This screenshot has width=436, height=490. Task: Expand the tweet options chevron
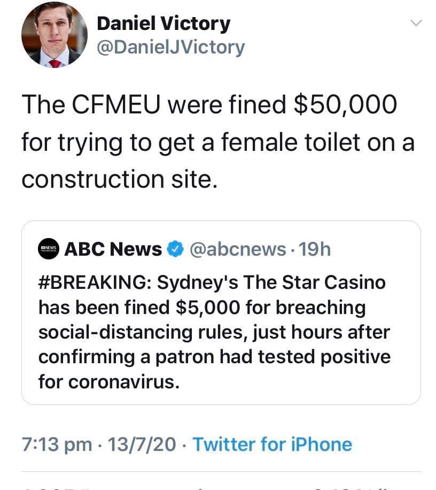pyautogui.click(x=415, y=23)
